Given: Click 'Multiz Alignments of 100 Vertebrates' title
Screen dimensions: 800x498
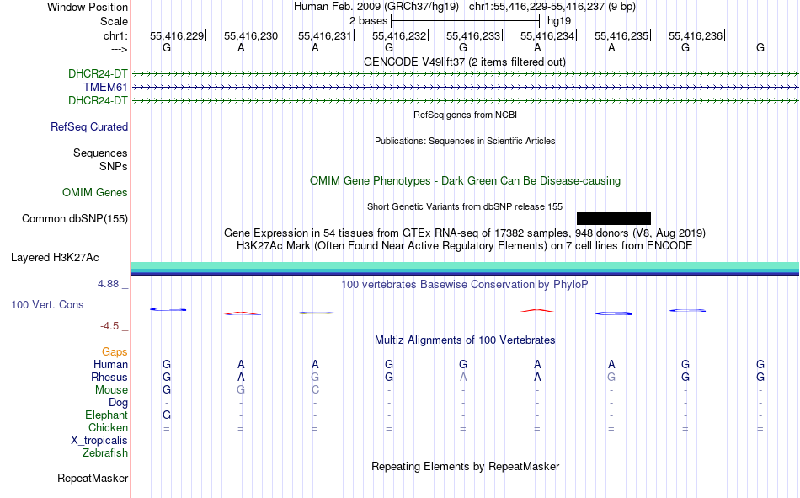Looking at the screenshot, I should (x=465, y=340).
